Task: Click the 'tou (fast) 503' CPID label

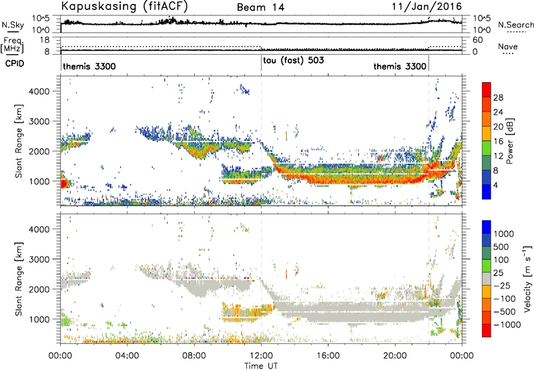Action: tap(294, 61)
